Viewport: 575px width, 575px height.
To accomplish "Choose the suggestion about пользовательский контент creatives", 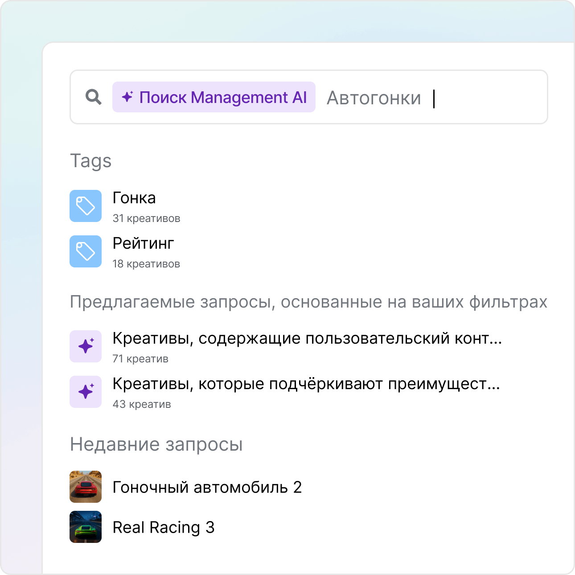I will (x=307, y=339).
